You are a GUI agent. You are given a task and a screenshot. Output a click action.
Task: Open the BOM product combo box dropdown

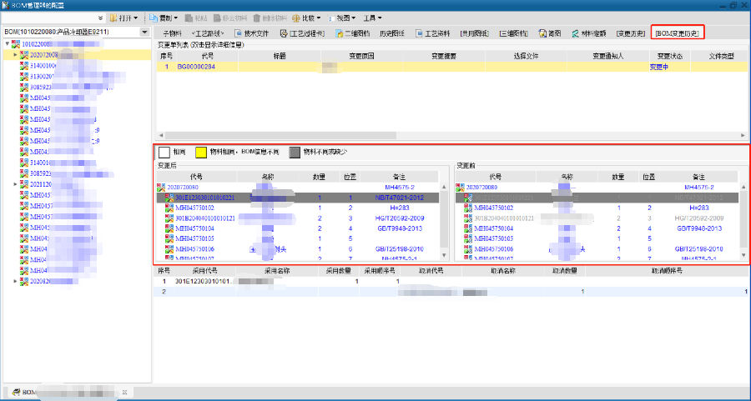[147, 32]
